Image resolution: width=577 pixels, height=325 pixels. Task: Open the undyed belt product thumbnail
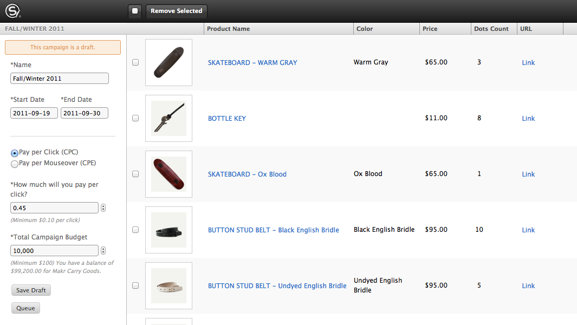(x=168, y=285)
